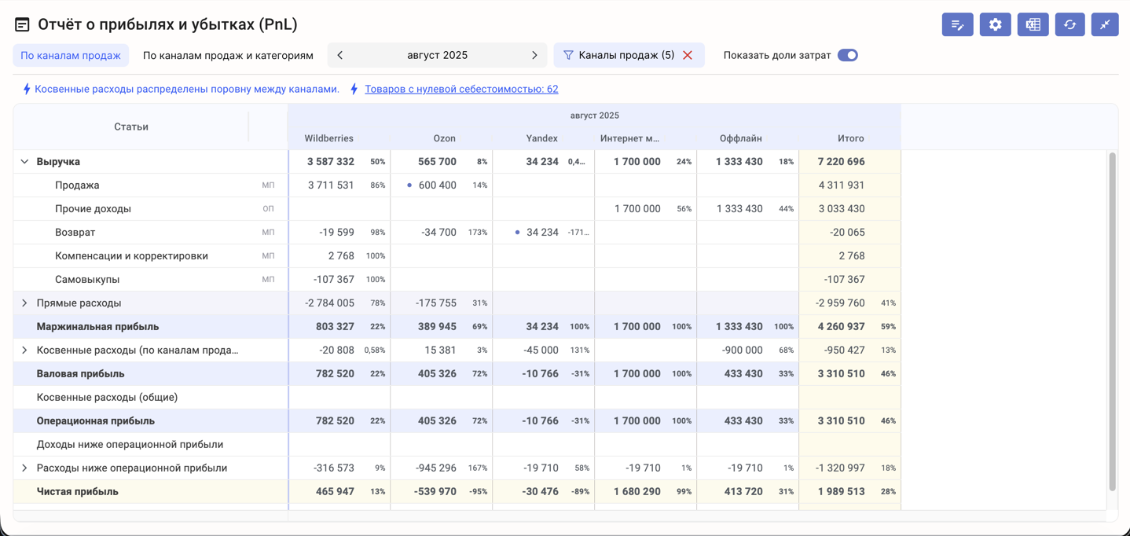Click the edit list (pencil) icon button
Viewport: 1130px width, 536px height.
pyautogui.click(x=957, y=24)
